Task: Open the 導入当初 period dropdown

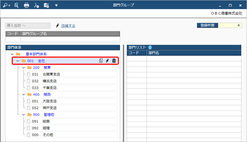Action: tap(28, 26)
